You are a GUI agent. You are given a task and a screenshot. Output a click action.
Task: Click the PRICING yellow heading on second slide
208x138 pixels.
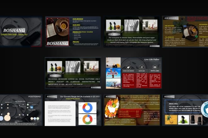(x=76, y=42)
